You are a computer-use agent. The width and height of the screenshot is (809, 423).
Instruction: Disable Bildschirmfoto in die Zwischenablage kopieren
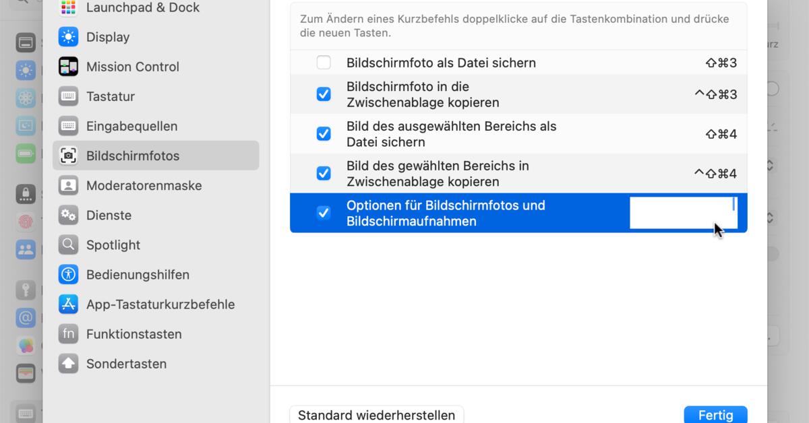[x=323, y=94]
